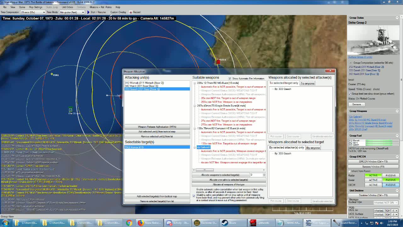Open the Firefox Noise Reduction taskbar item
This screenshot has height=227, width=403.
click(150, 223)
